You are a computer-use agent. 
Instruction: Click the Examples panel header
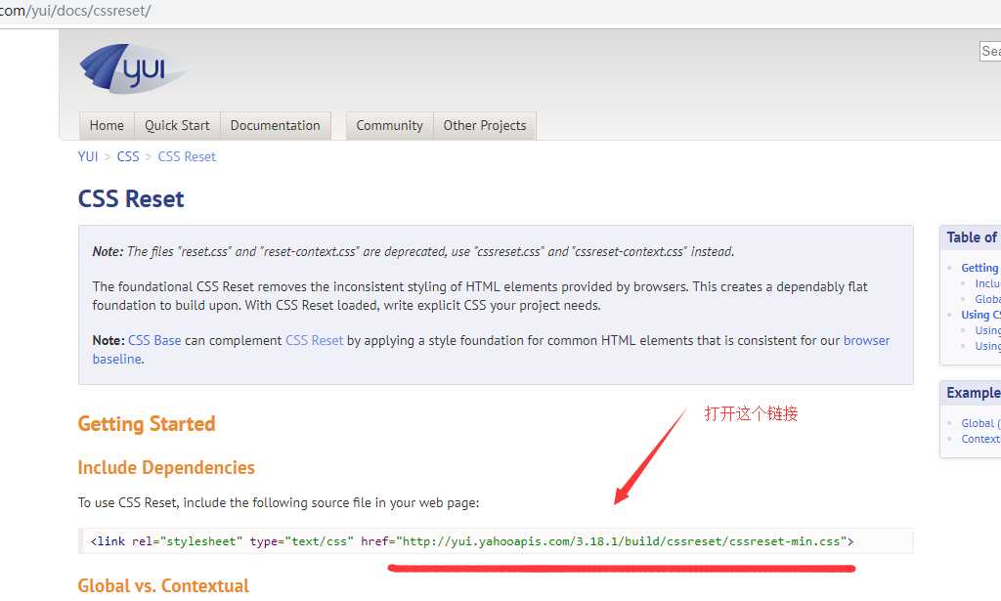pos(971,393)
